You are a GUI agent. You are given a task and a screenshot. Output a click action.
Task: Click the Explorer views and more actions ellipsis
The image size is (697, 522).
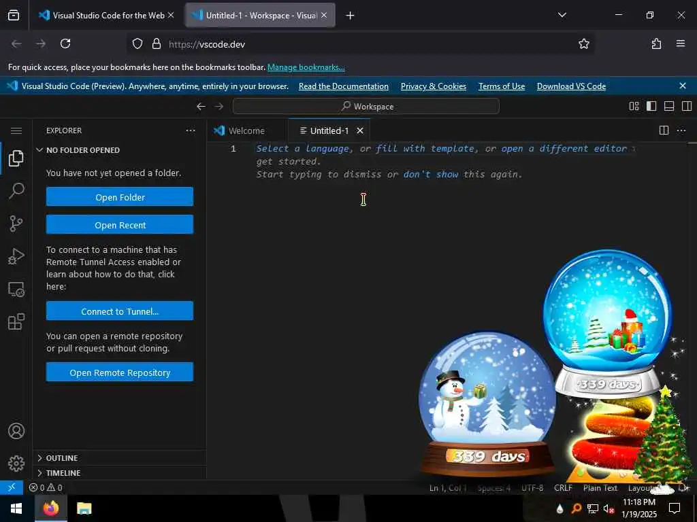(x=191, y=130)
